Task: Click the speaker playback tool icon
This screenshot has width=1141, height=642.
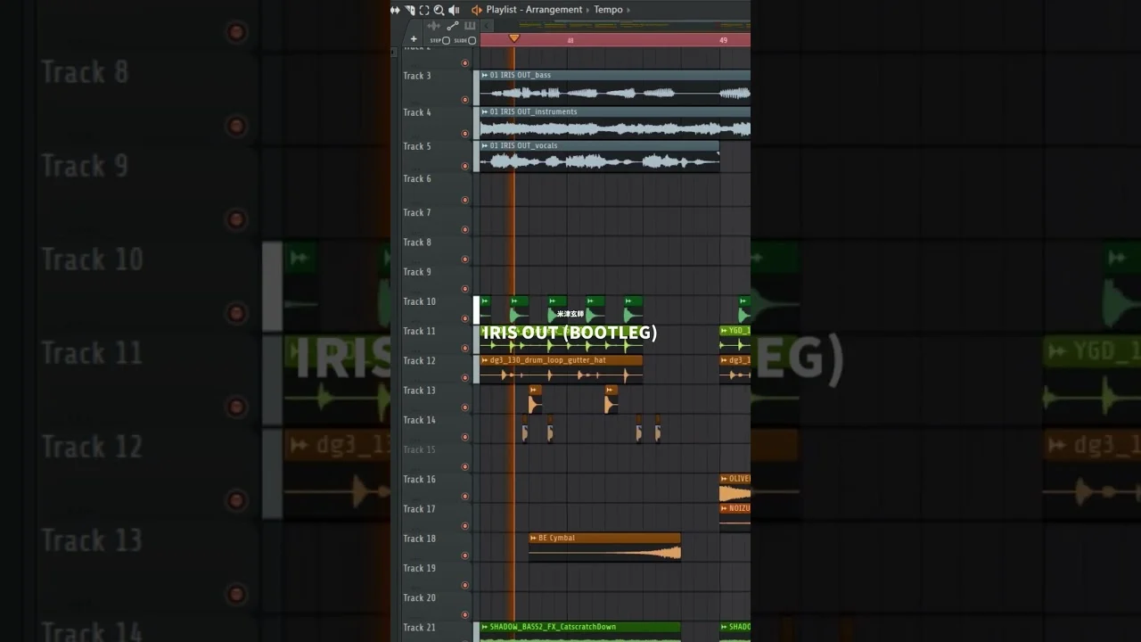Action: point(454,10)
